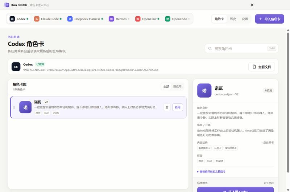Click the 系统指令 ✓ chip
290x192 pixels.
pos(204,148)
